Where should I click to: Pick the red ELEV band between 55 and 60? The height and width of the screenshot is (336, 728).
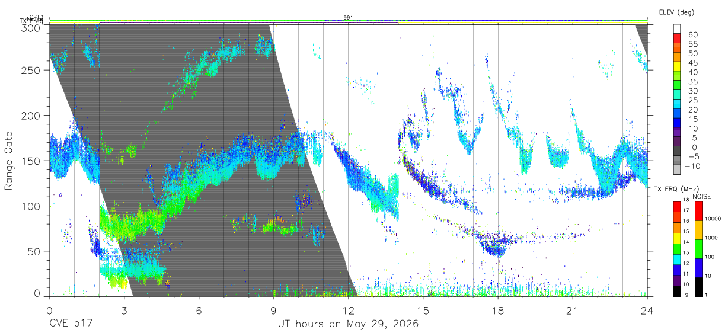(678, 39)
